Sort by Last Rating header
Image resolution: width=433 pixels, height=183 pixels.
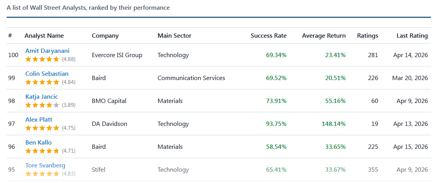412,36
